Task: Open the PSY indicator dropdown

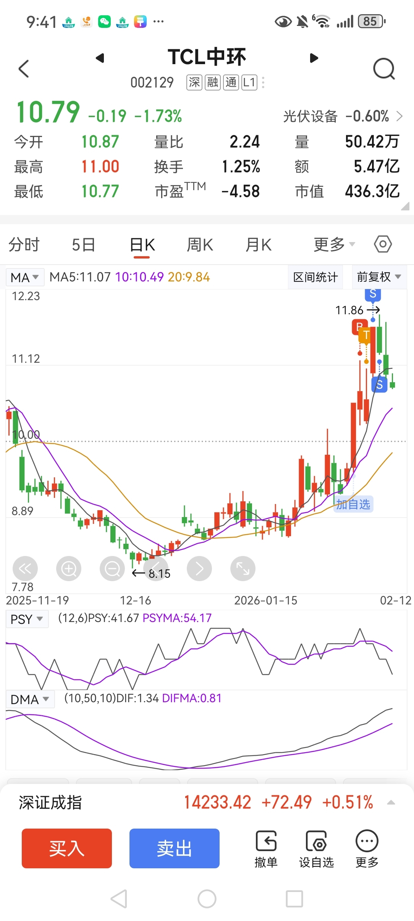Action: coord(27,619)
